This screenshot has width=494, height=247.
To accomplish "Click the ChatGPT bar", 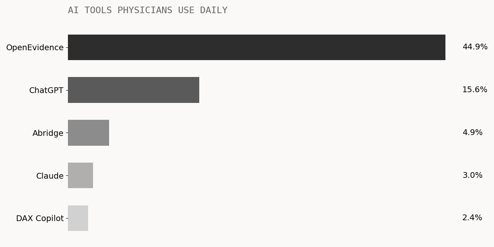I will click(133, 90).
